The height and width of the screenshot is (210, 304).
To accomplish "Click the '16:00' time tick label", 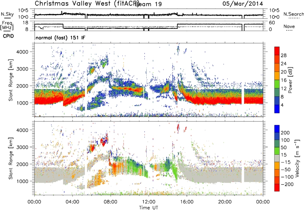I will click(x=187, y=202).
